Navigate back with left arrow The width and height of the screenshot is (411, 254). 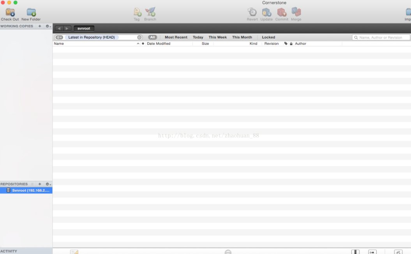coord(59,28)
